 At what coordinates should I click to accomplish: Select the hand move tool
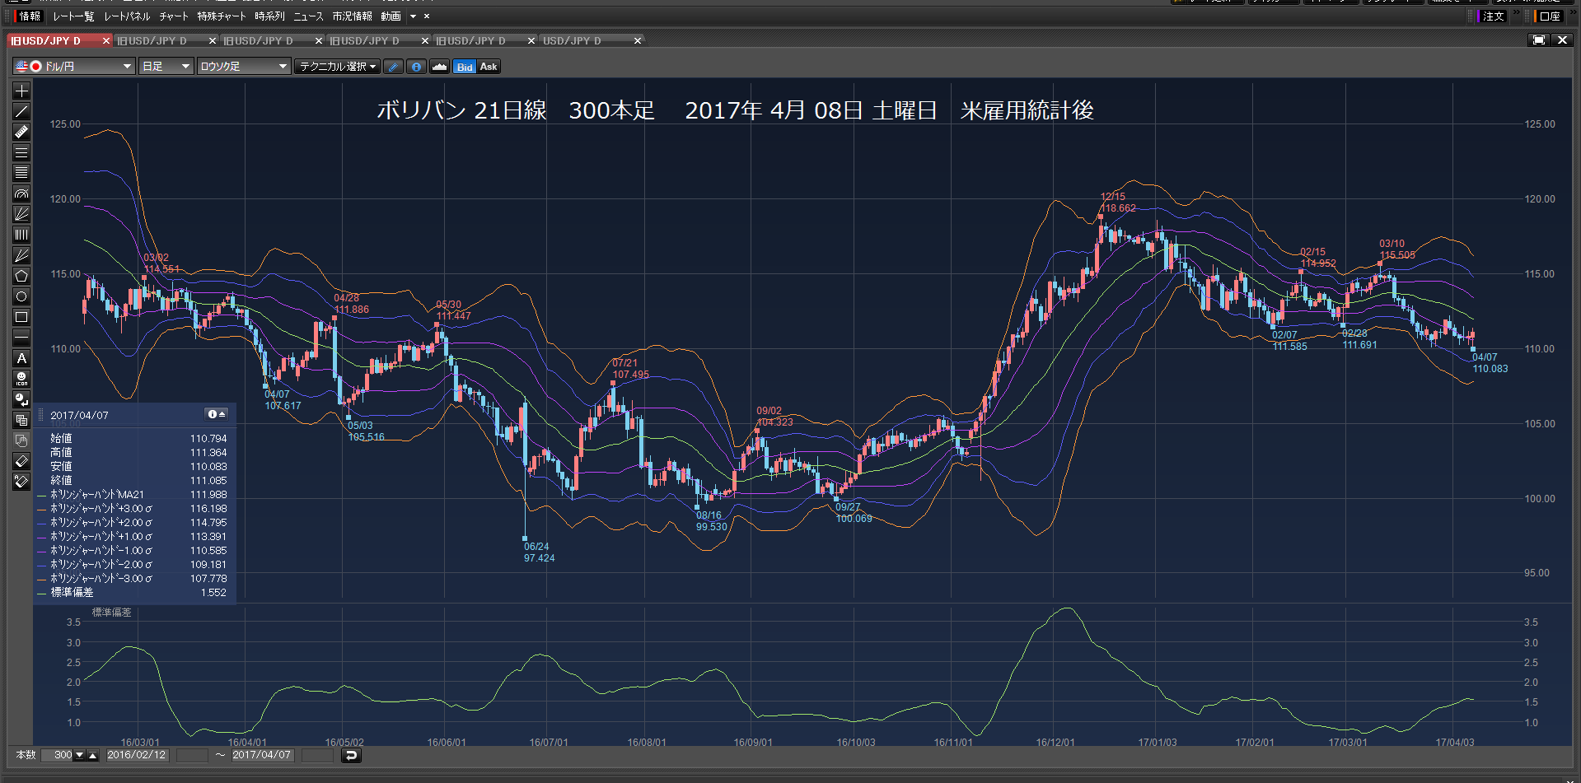[x=21, y=440]
